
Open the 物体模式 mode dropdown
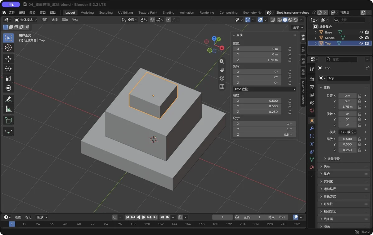[x=26, y=20]
